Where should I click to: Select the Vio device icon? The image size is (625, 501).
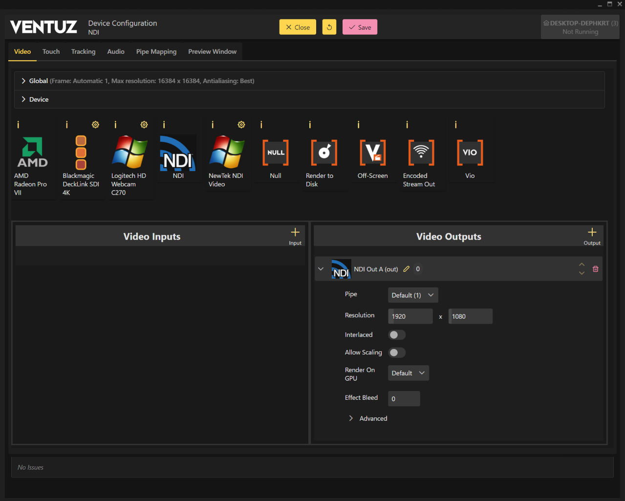click(470, 152)
